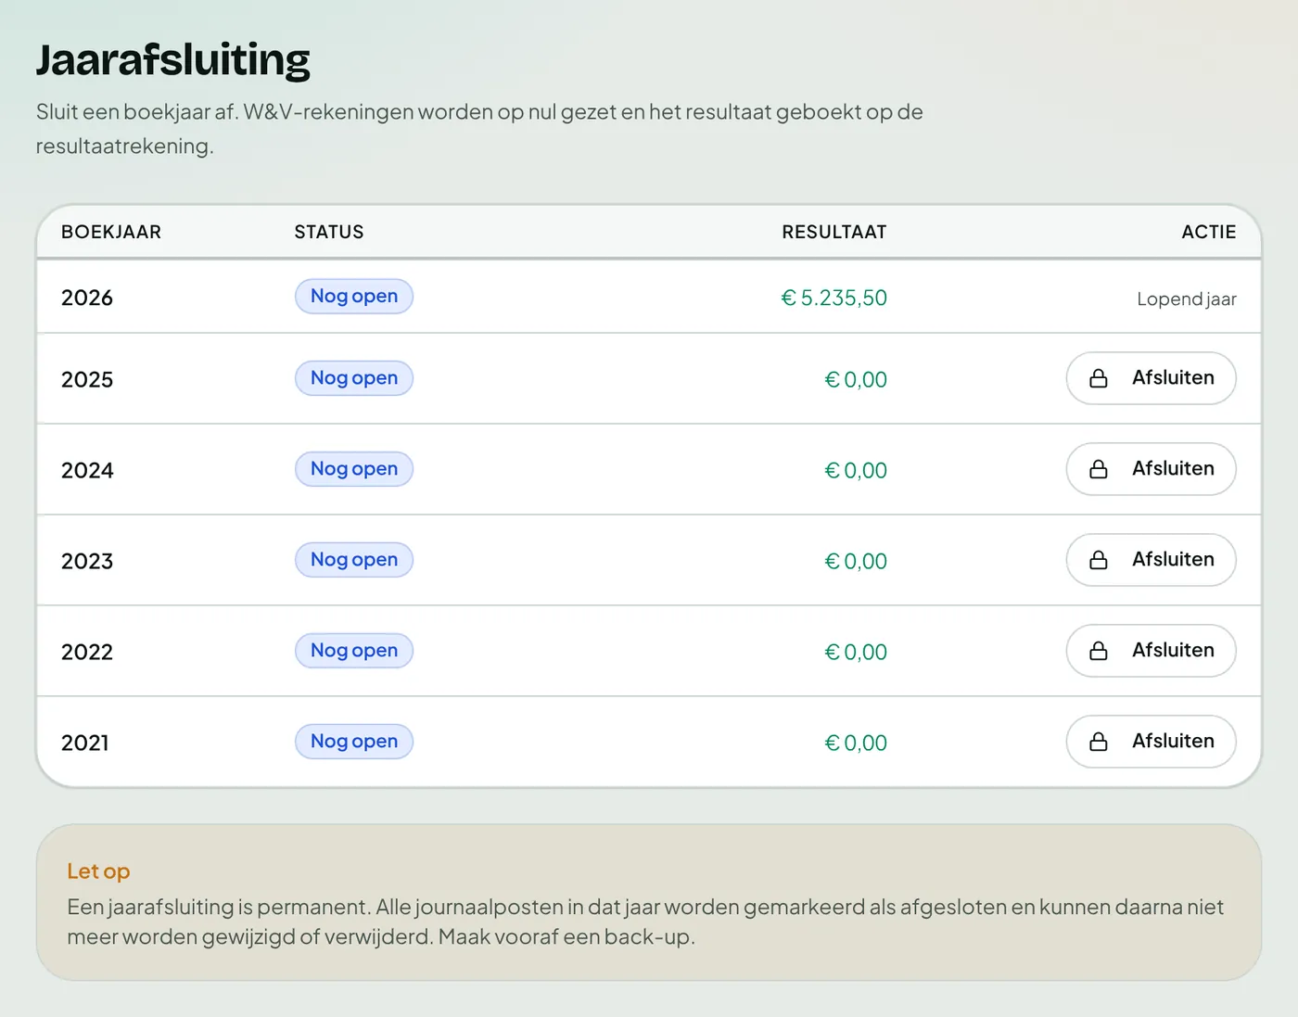The image size is (1298, 1017).
Task: Click the Nog open badge for 2025
Action: 354,378
